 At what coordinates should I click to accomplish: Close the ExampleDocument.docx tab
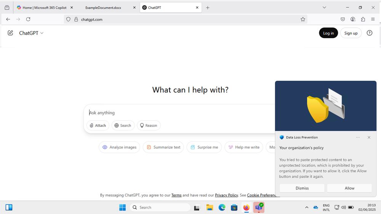click(134, 8)
